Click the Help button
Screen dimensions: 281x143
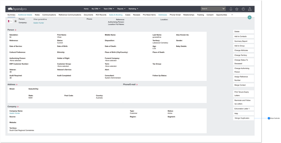click(x=244, y=113)
